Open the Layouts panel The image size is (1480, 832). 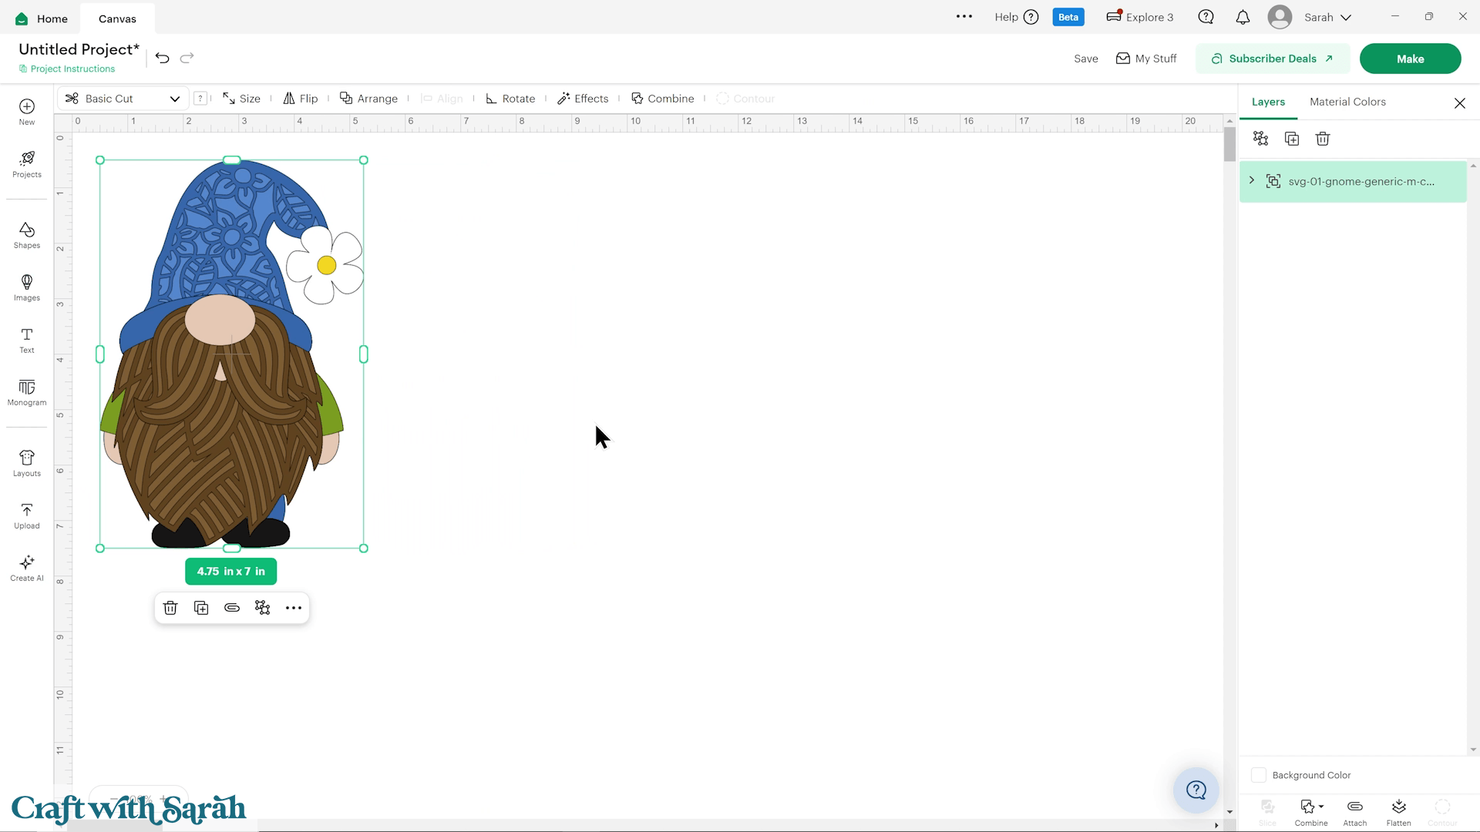coord(27,463)
